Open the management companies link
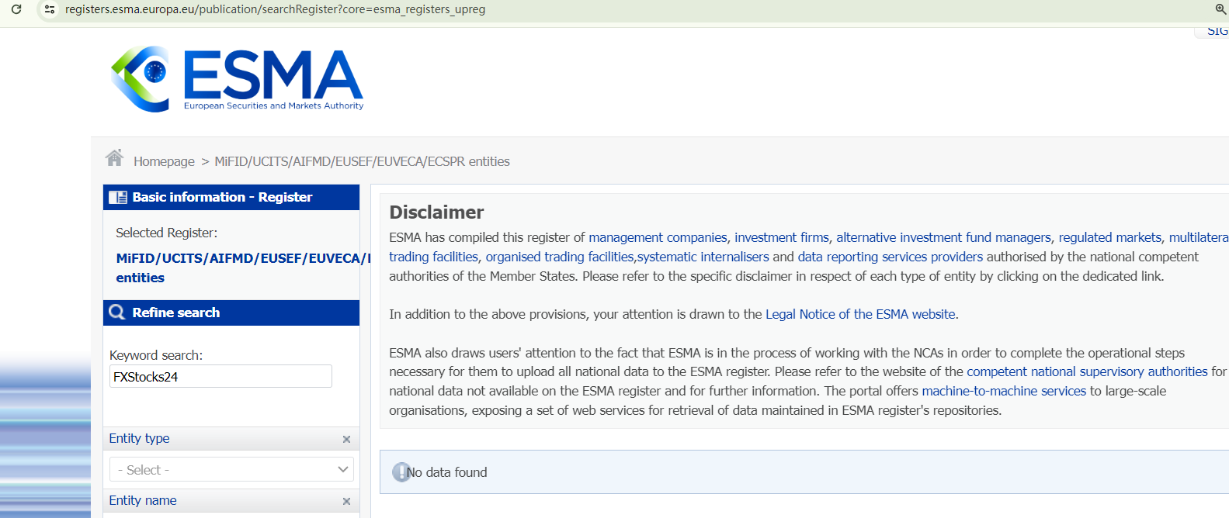The height and width of the screenshot is (518, 1229). click(658, 237)
